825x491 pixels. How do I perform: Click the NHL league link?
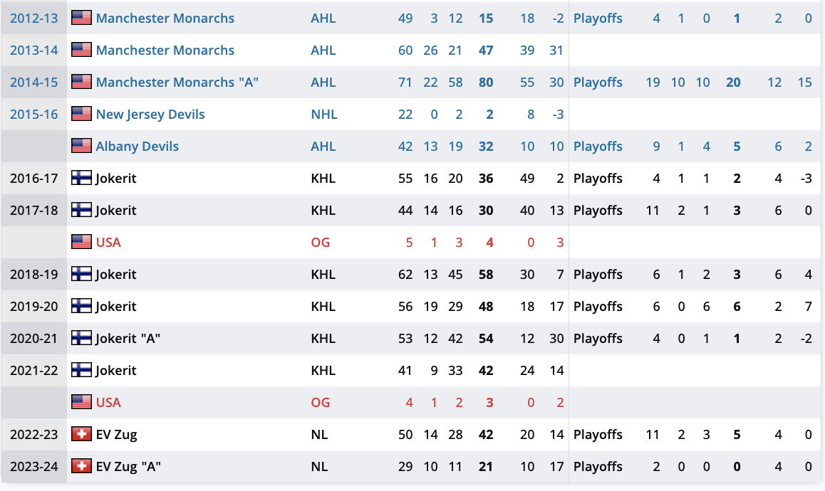(x=324, y=115)
